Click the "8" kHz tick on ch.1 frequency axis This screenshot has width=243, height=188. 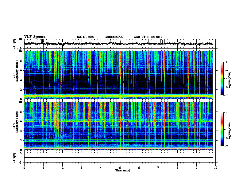[21, 61]
